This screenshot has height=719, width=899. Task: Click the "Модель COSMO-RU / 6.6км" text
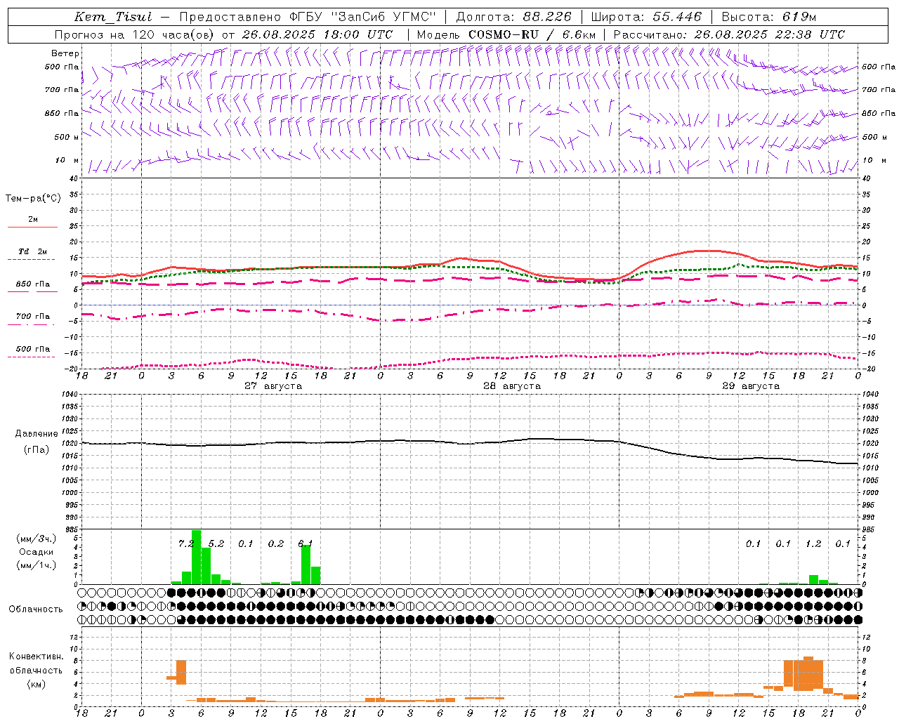tap(506, 34)
